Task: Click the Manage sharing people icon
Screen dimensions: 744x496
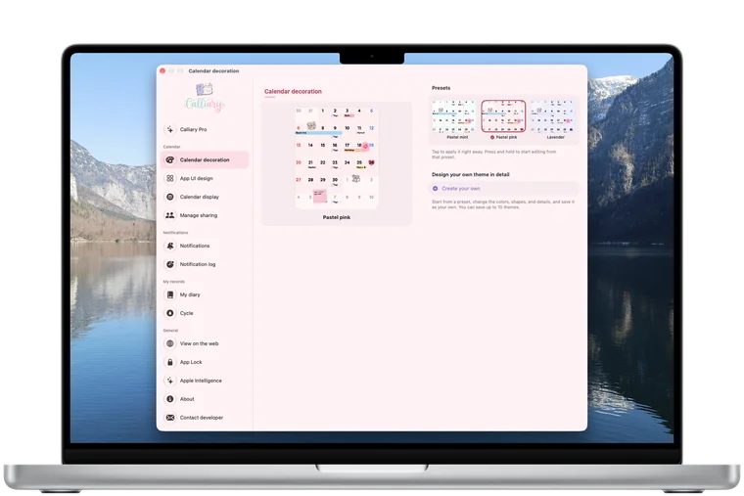Action: point(170,215)
